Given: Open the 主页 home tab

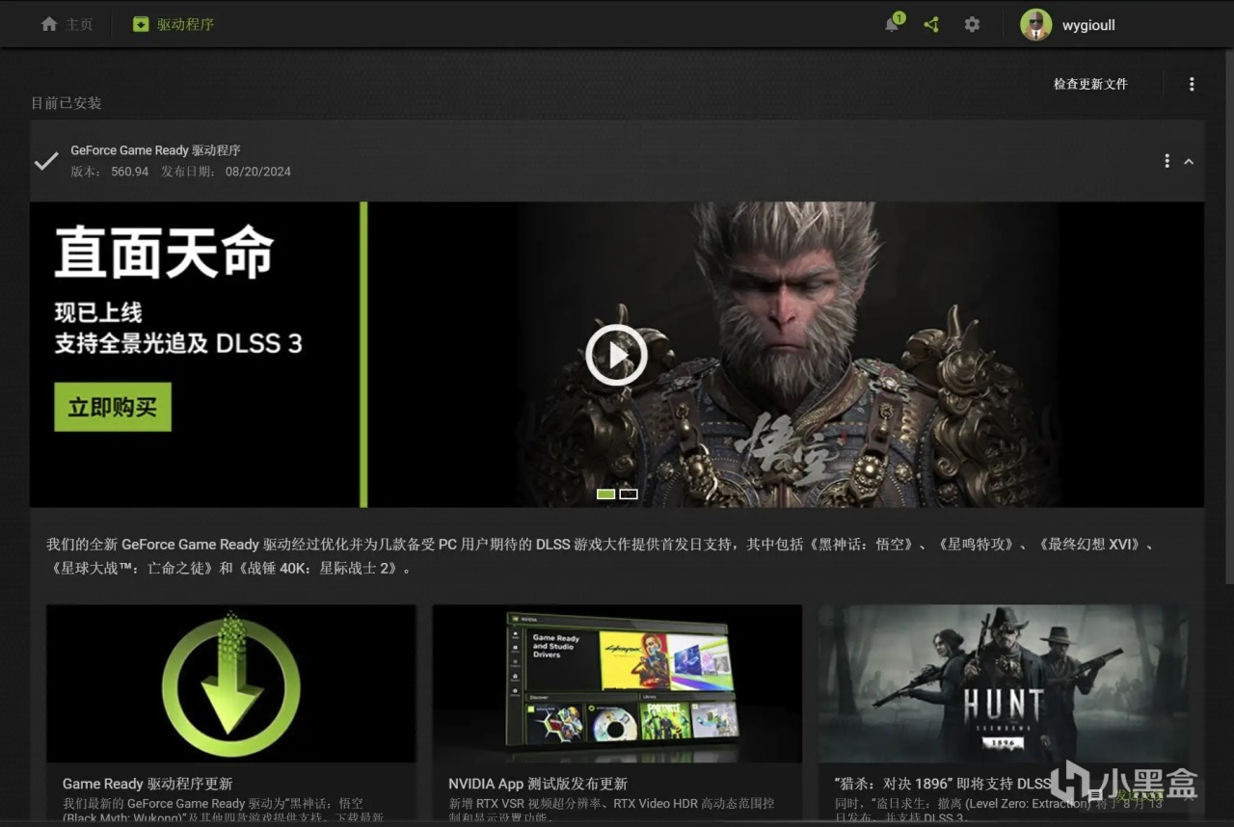Looking at the screenshot, I should click(67, 24).
